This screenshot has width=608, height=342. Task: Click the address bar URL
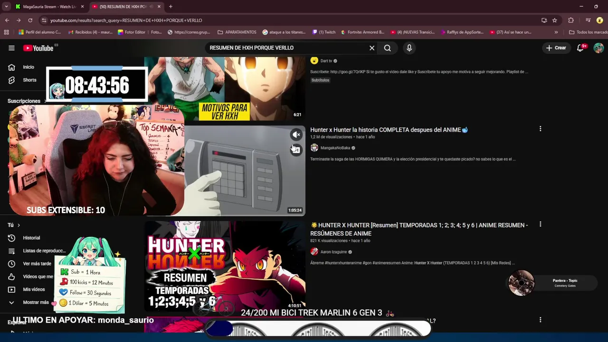pos(126,20)
